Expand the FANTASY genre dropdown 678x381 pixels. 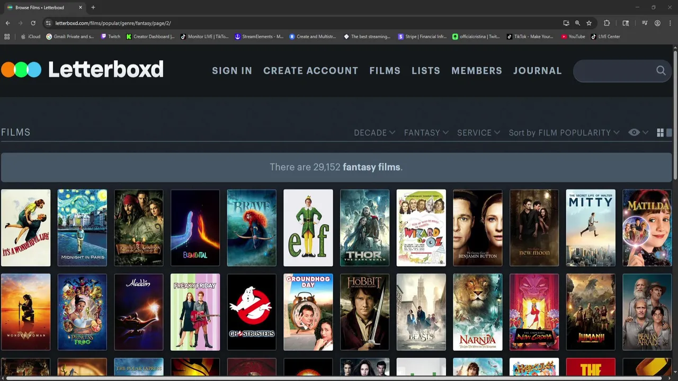point(426,133)
